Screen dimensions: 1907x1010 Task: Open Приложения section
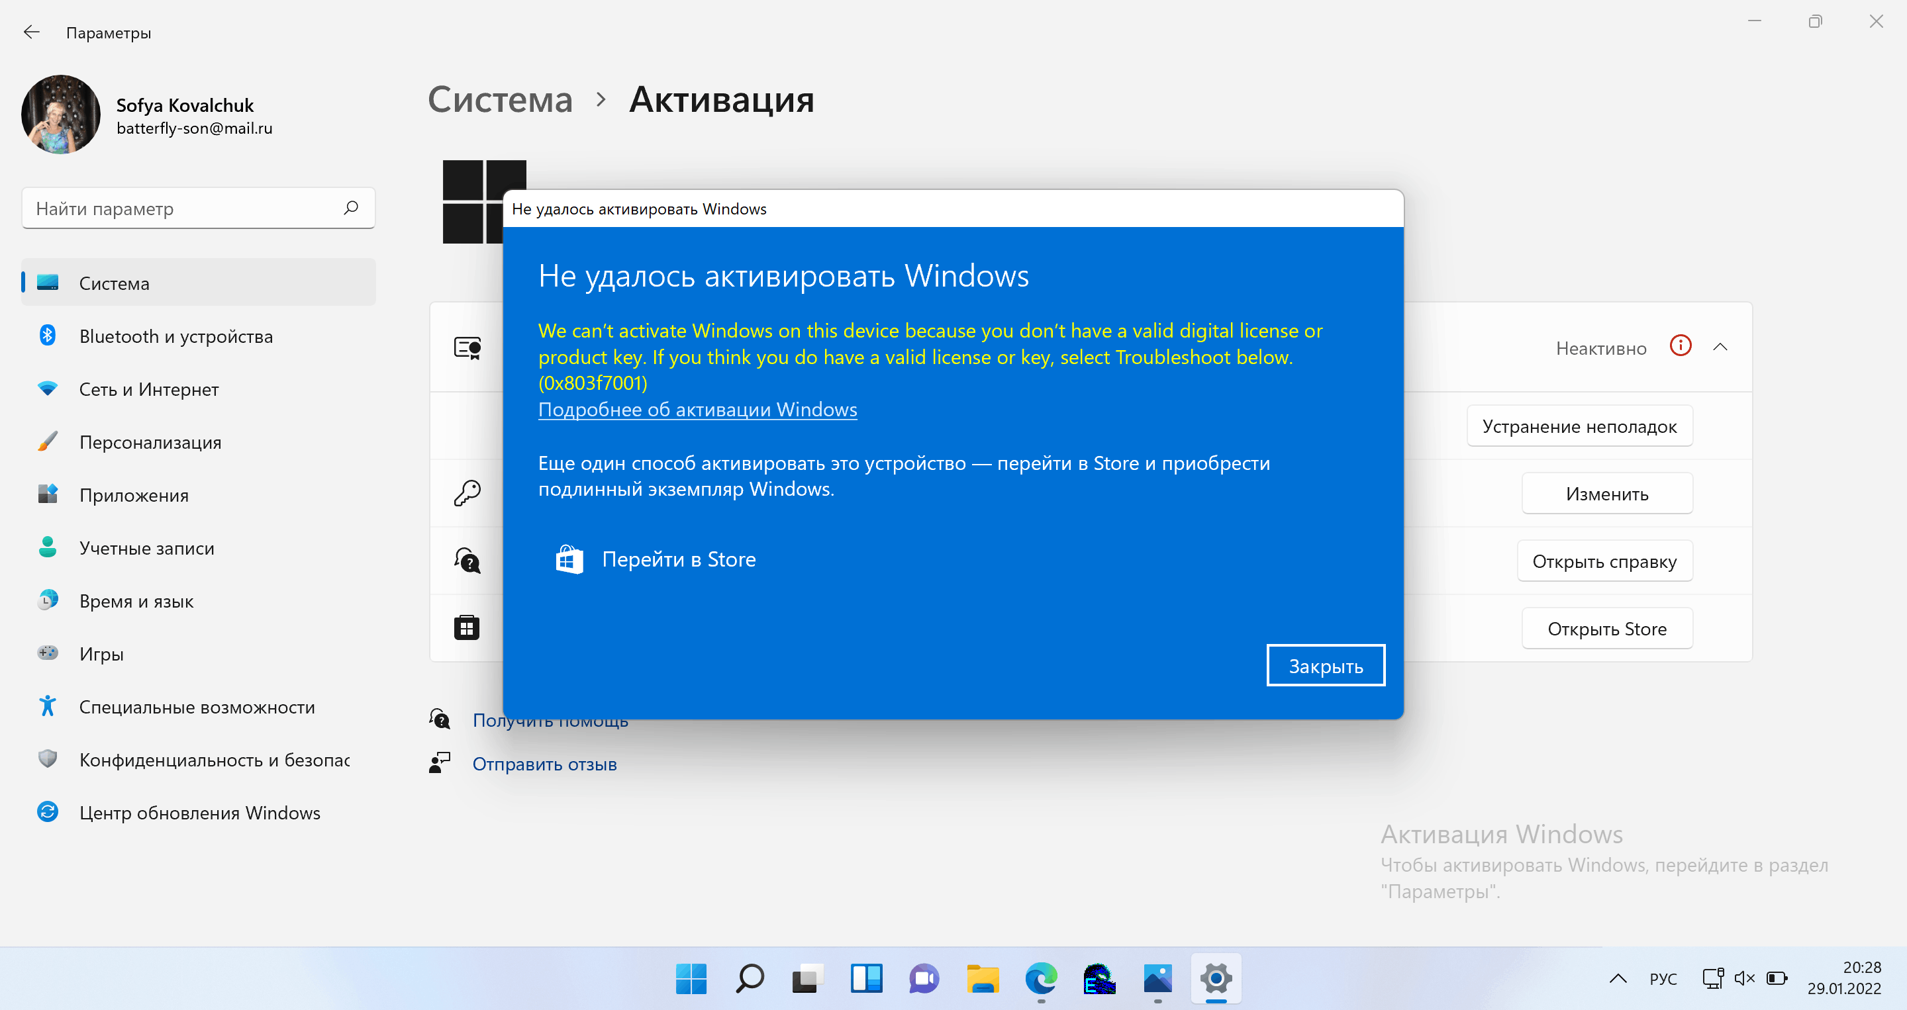coord(199,494)
